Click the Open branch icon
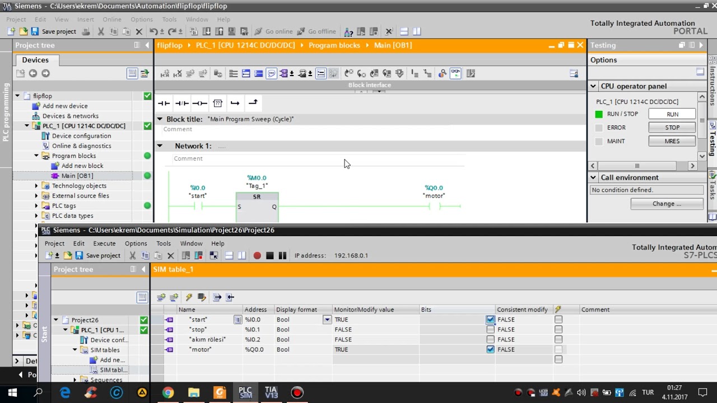 (235, 103)
